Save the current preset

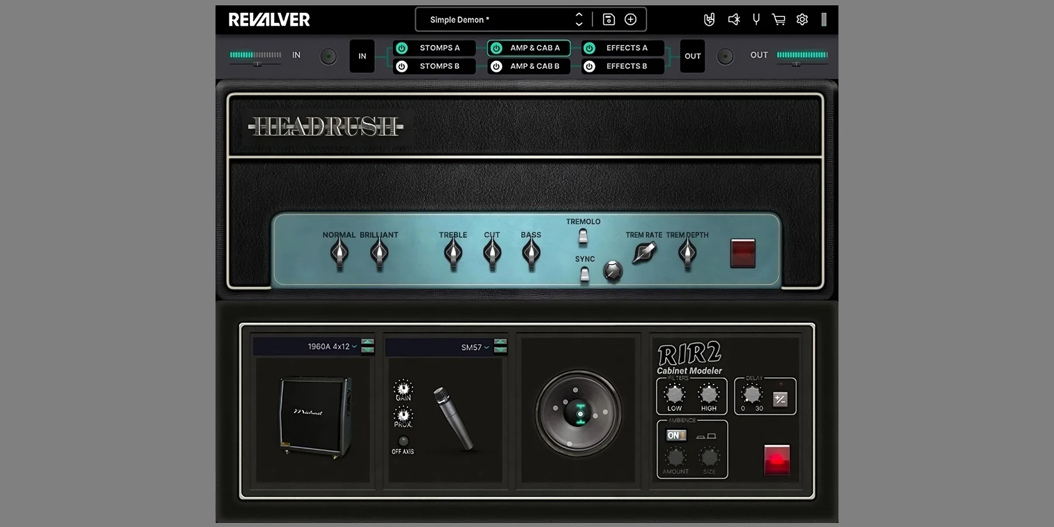[x=608, y=19]
